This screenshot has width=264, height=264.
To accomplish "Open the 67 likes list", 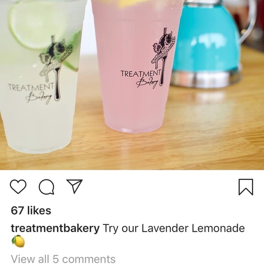I will coord(31,211).
